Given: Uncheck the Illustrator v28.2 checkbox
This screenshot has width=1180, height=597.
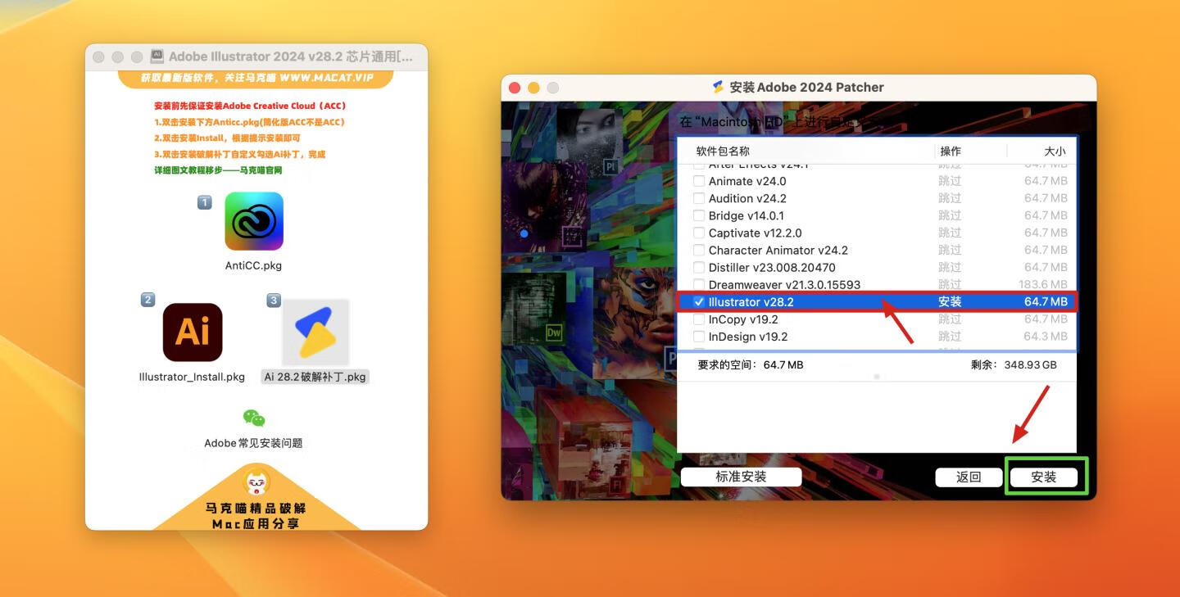Looking at the screenshot, I should [x=699, y=301].
